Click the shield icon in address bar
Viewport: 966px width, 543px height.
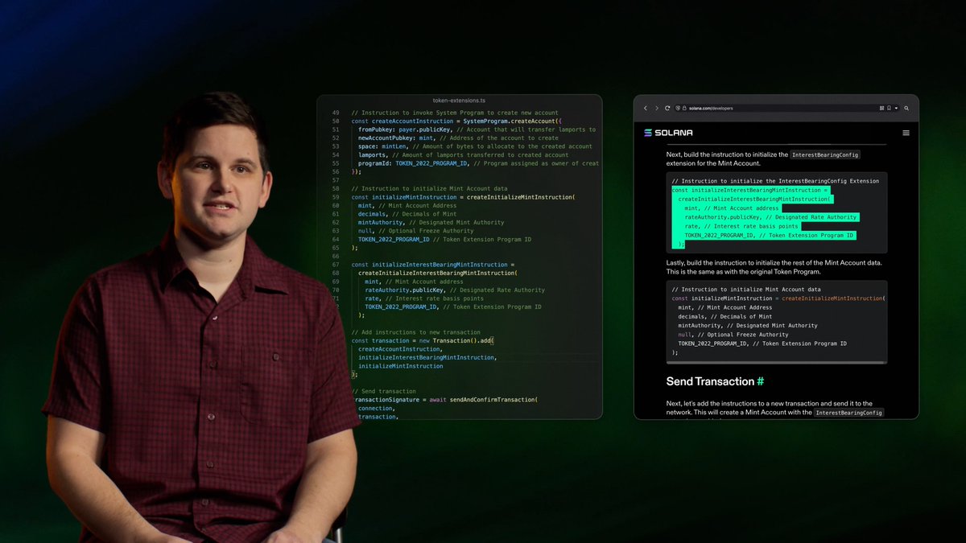(678, 108)
